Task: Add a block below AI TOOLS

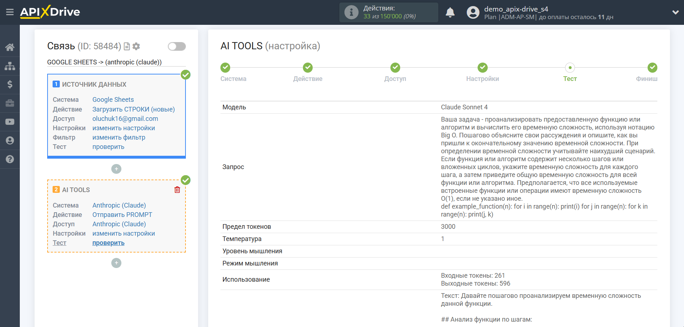Action: point(116,263)
